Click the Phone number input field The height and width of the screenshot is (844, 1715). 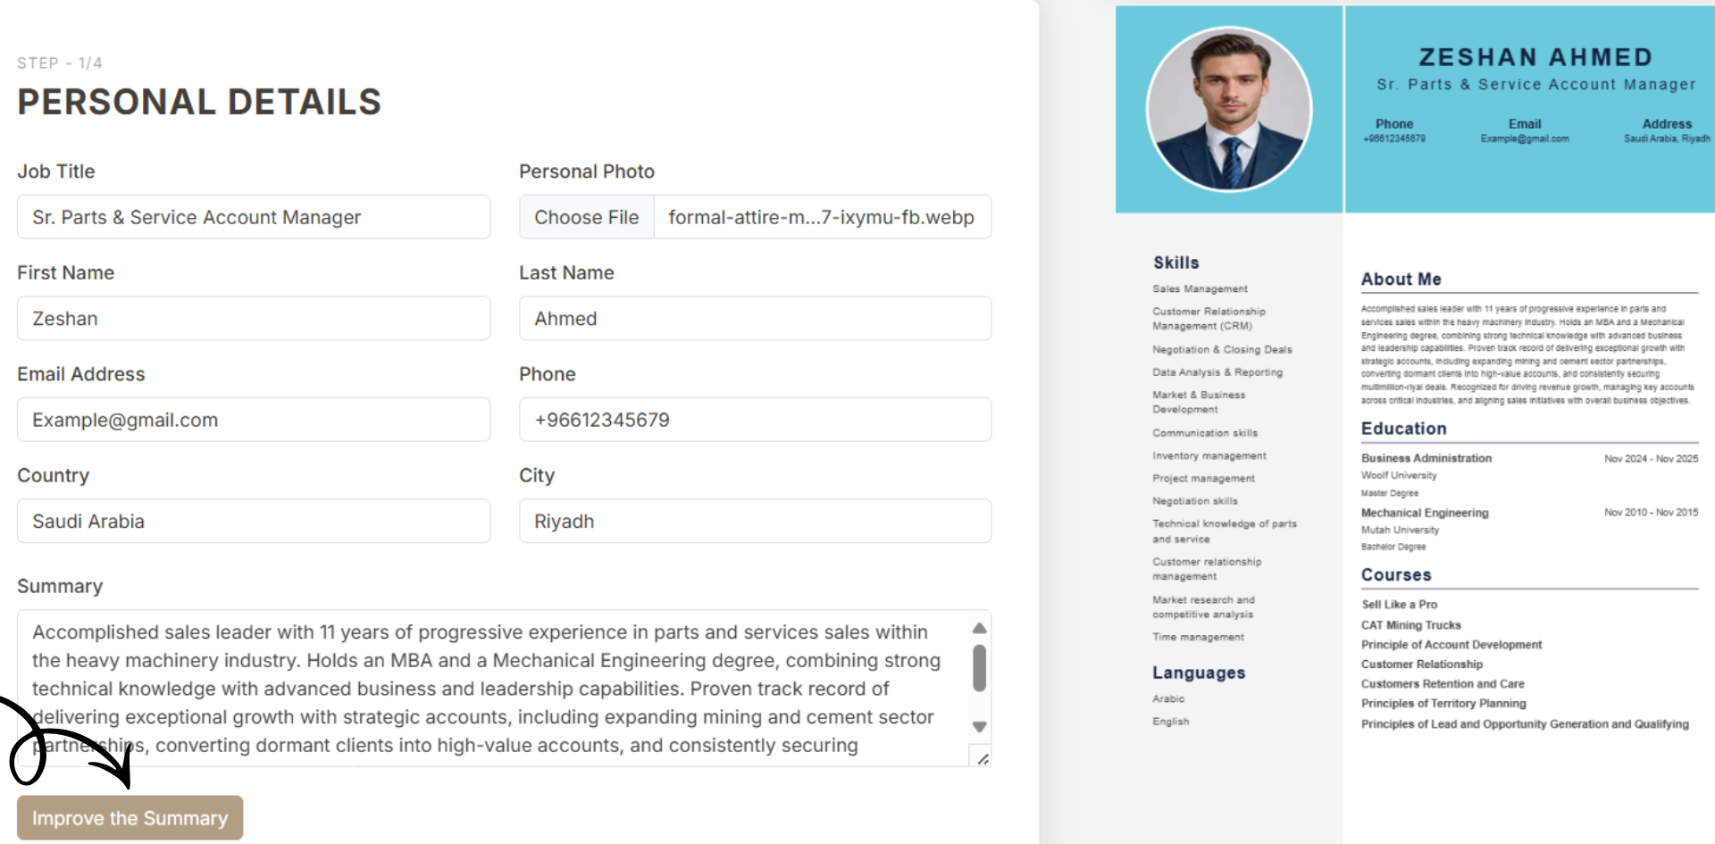[755, 420]
